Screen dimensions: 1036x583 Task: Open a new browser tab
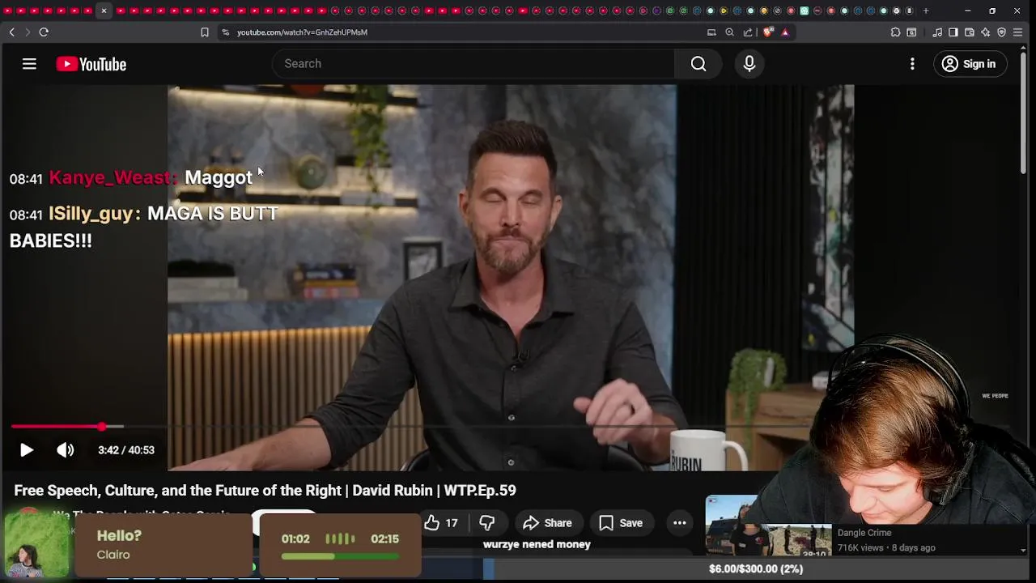(x=926, y=11)
